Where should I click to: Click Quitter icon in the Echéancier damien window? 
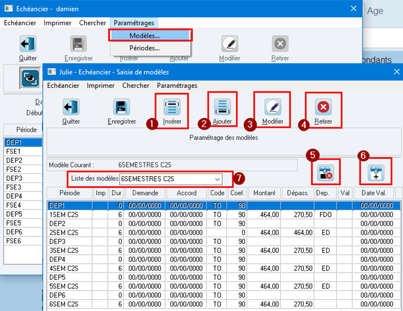click(28, 44)
